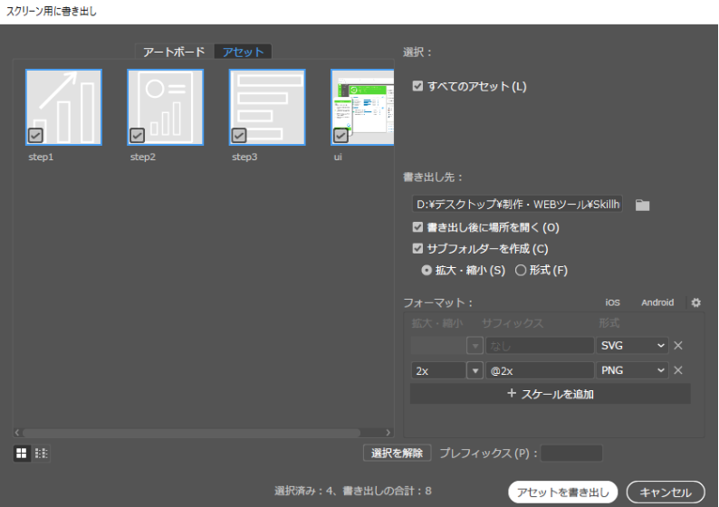Click the step2 asset thumbnail
The width and height of the screenshot is (719, 507).
tap(166, 107)
